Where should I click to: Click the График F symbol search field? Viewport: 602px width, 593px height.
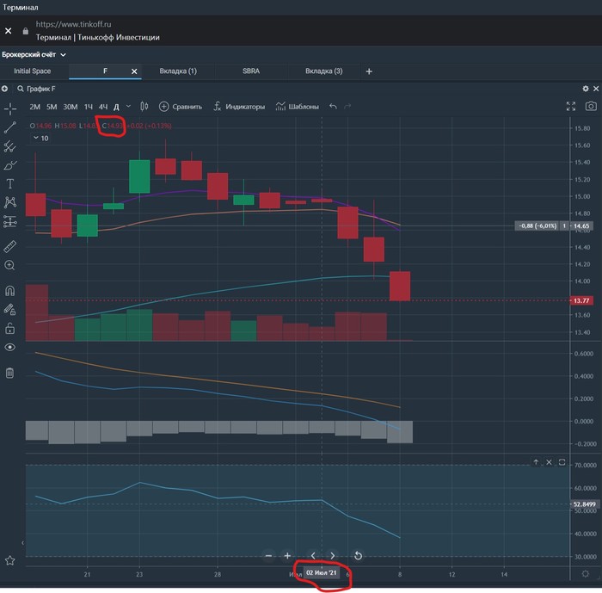click(x=41, y=89)
